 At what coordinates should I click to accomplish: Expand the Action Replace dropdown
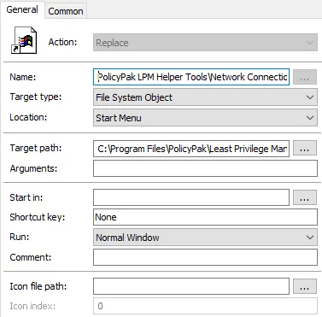click(205, 43)
